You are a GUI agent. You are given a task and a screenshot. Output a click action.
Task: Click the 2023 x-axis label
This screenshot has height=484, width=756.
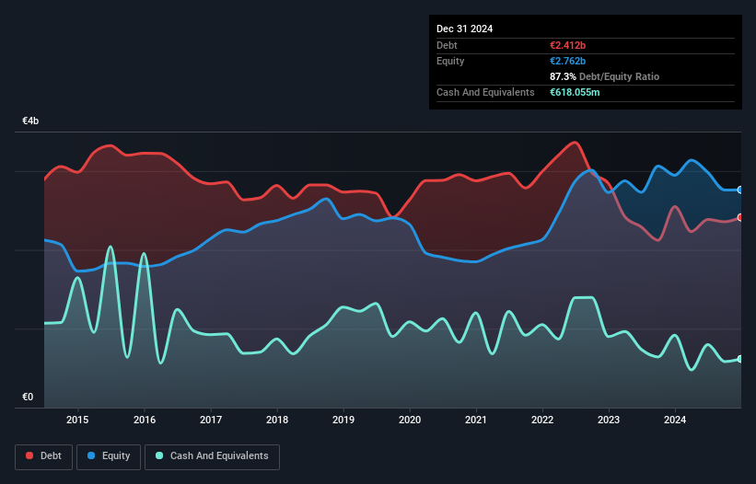point(609,420)
